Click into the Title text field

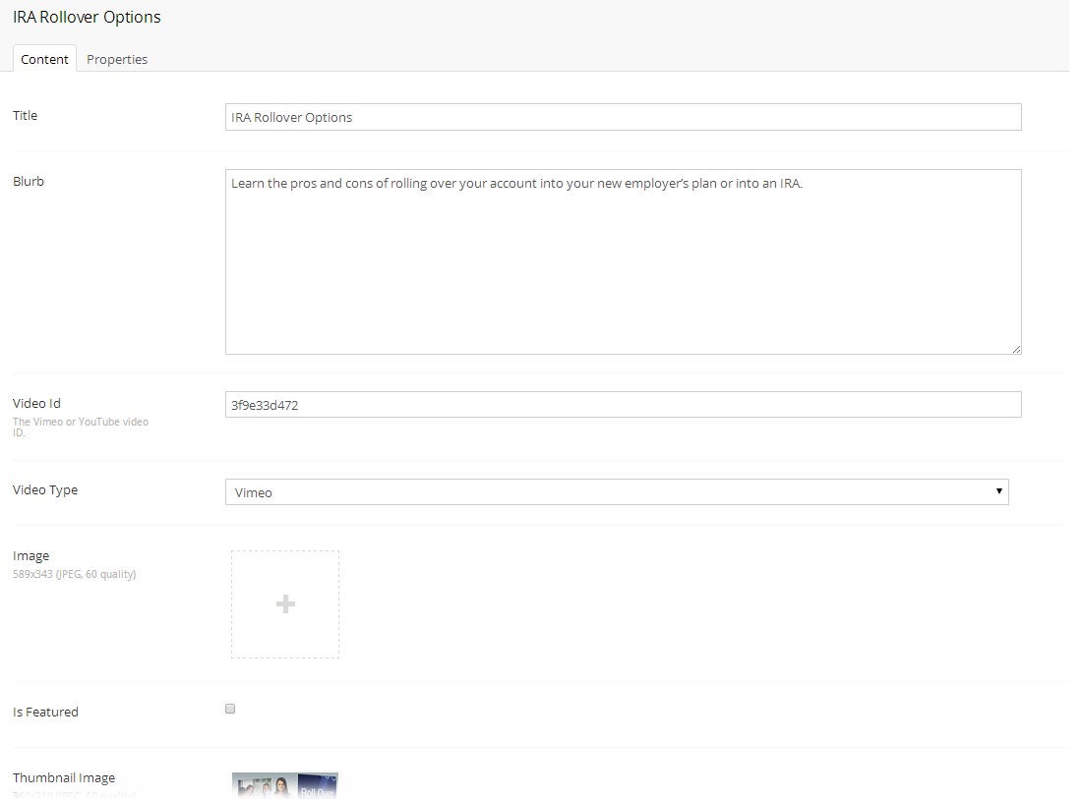[623, 117]
